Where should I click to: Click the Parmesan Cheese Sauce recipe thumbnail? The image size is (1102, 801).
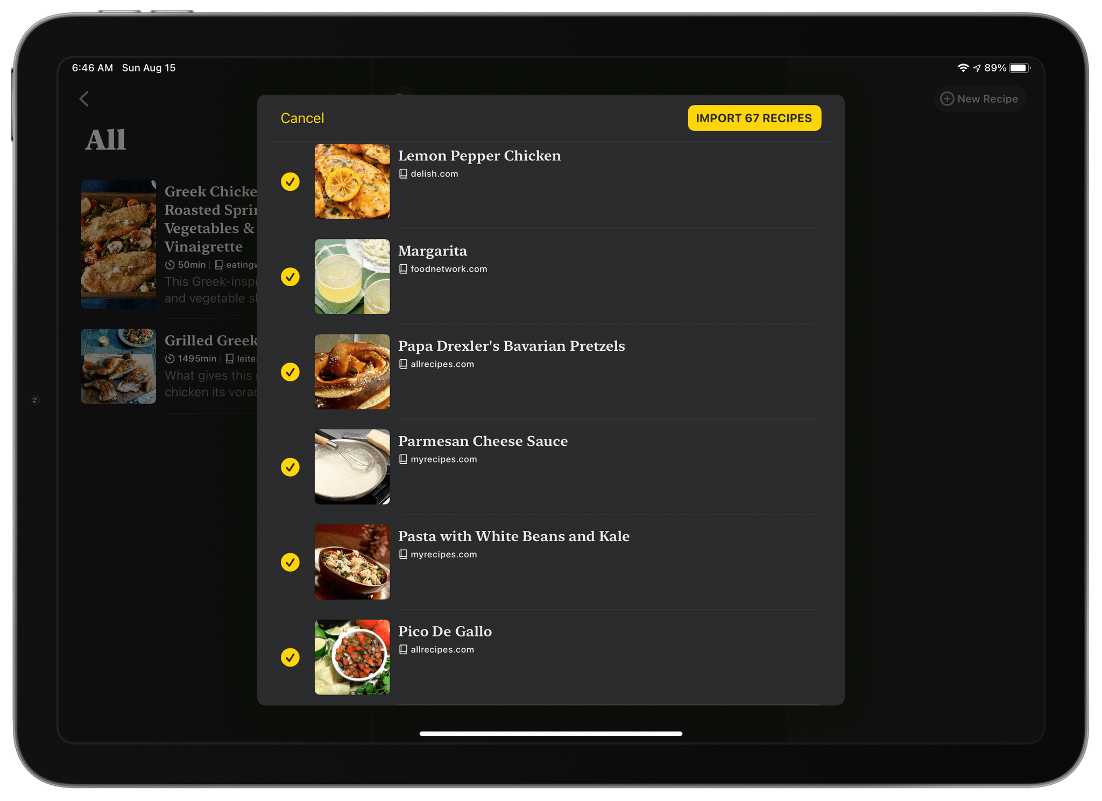coord(352,466)
